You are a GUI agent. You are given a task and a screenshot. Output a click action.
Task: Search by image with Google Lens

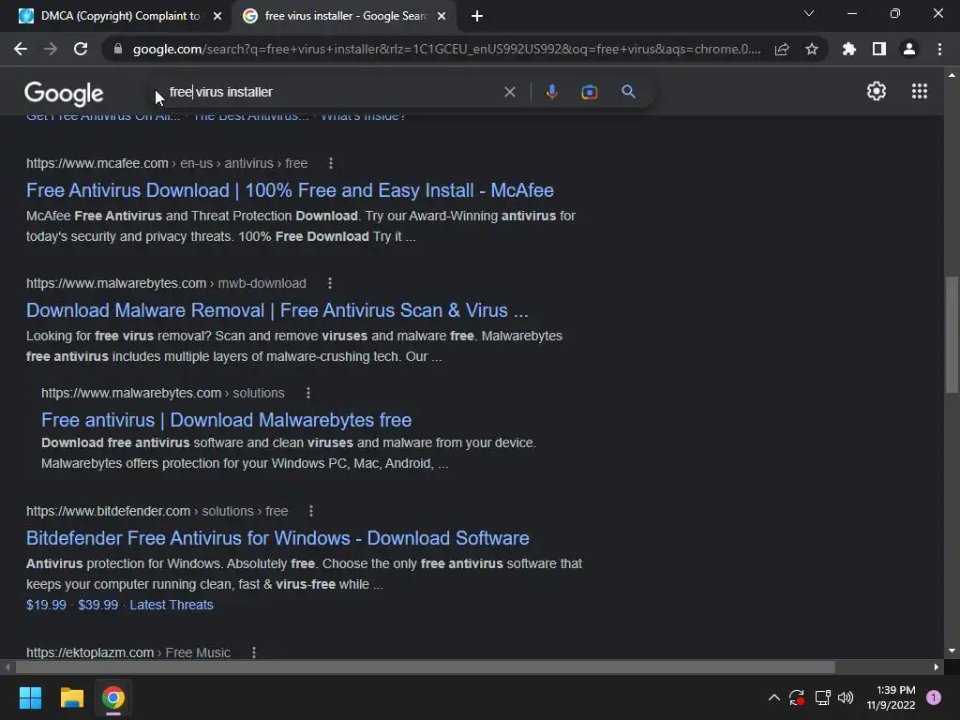coord(589,92)
